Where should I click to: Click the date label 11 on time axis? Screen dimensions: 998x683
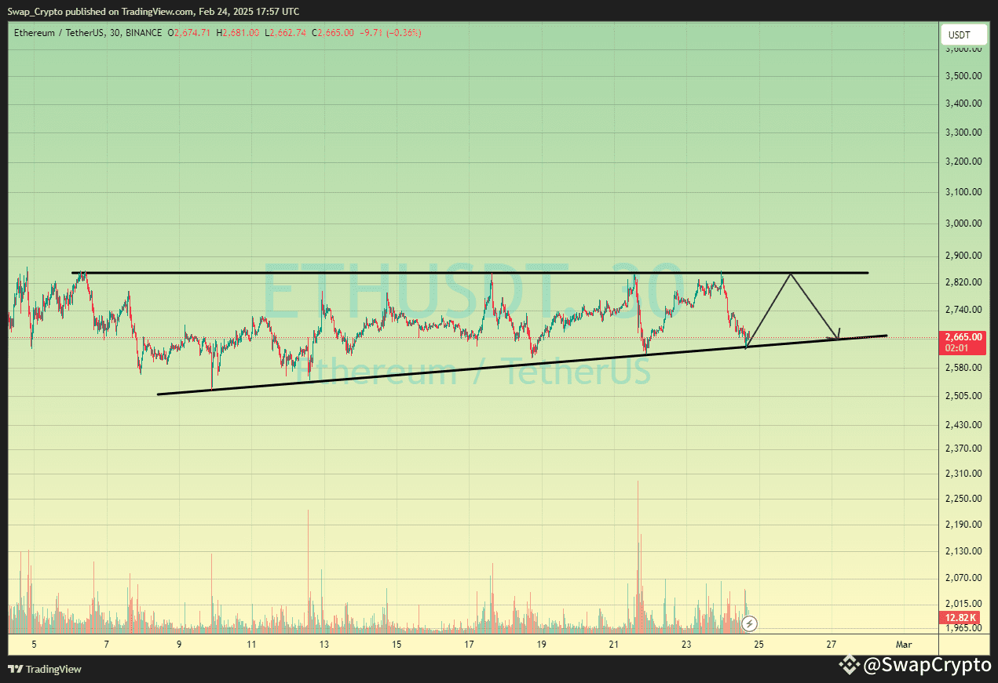point(251,645)
